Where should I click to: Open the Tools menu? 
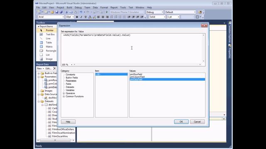[123, 7]
